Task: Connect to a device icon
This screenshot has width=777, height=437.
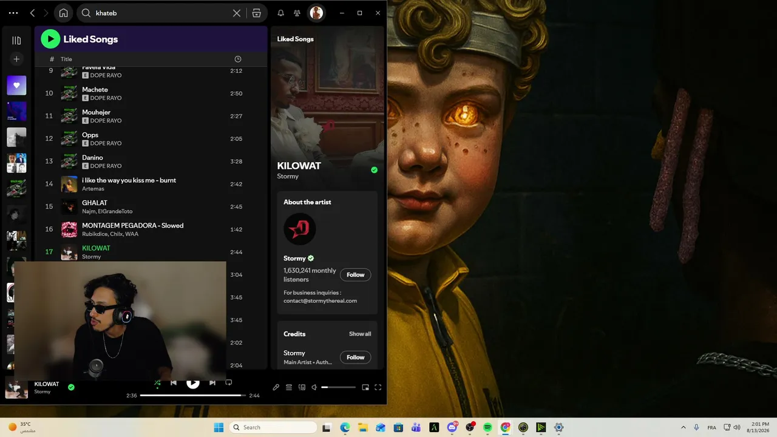Action: pyautogui.click(x=302, y=387)
